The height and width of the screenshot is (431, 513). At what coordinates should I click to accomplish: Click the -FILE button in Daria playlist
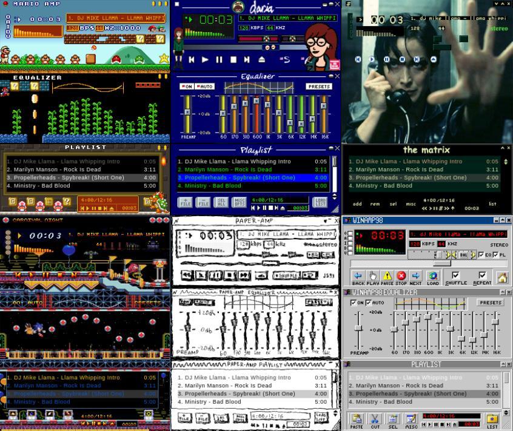coord(203,202)
